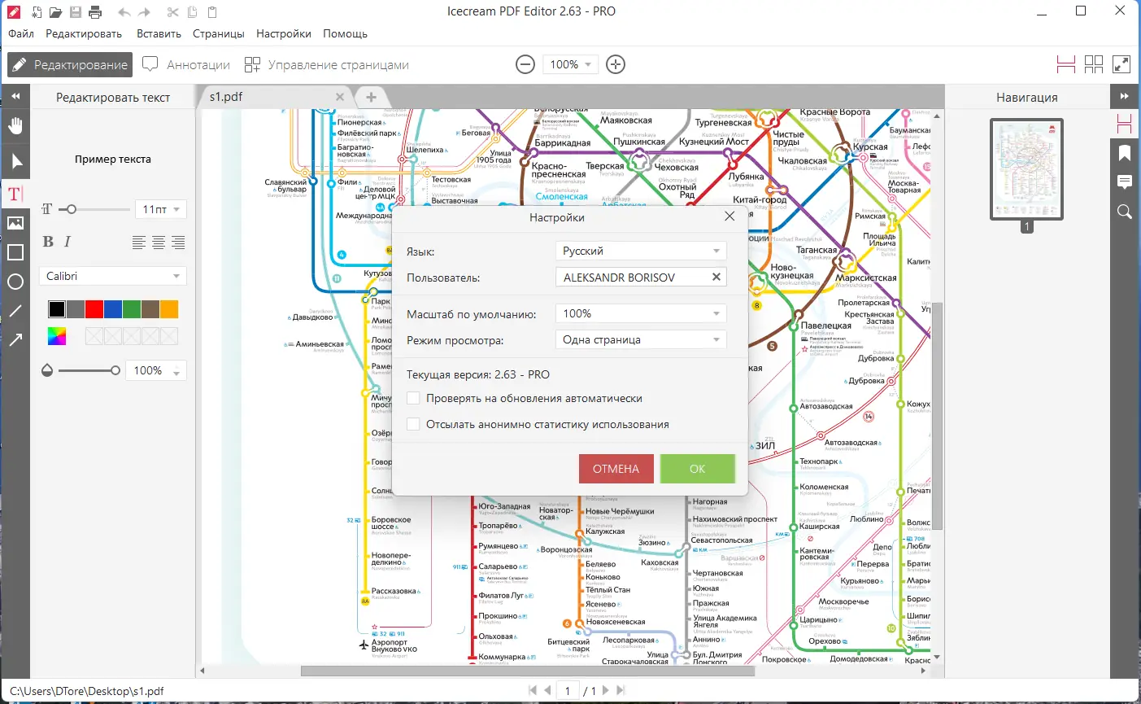The image size is (1141, 704).
Task: Align text to the right
Action: pos(178,242)
